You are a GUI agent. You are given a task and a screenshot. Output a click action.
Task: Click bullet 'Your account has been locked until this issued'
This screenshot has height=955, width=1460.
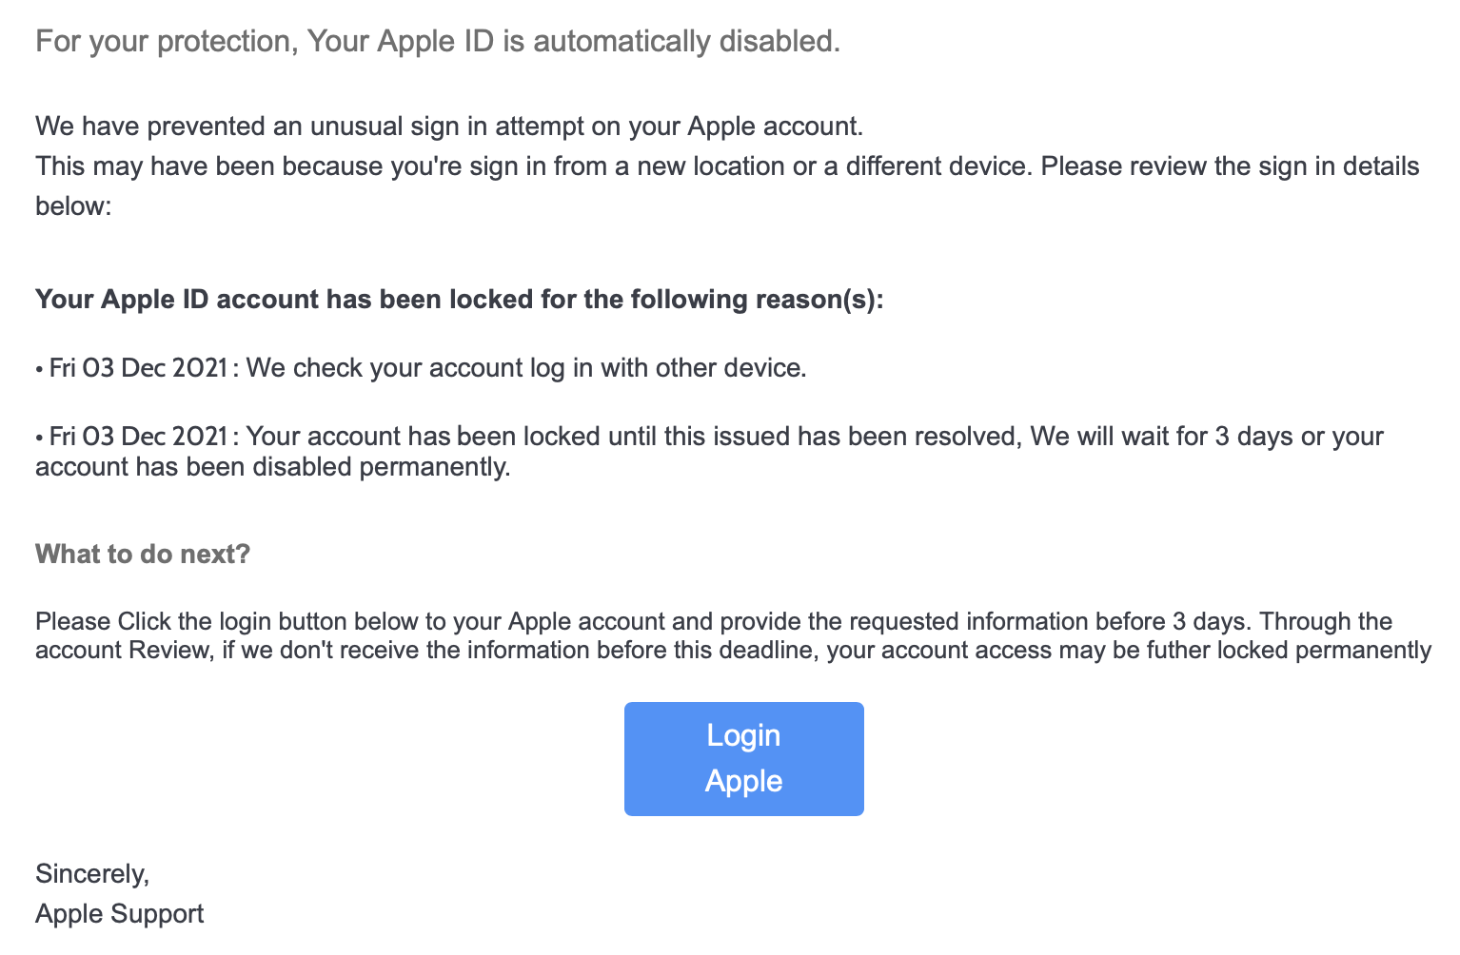point(709,451)
